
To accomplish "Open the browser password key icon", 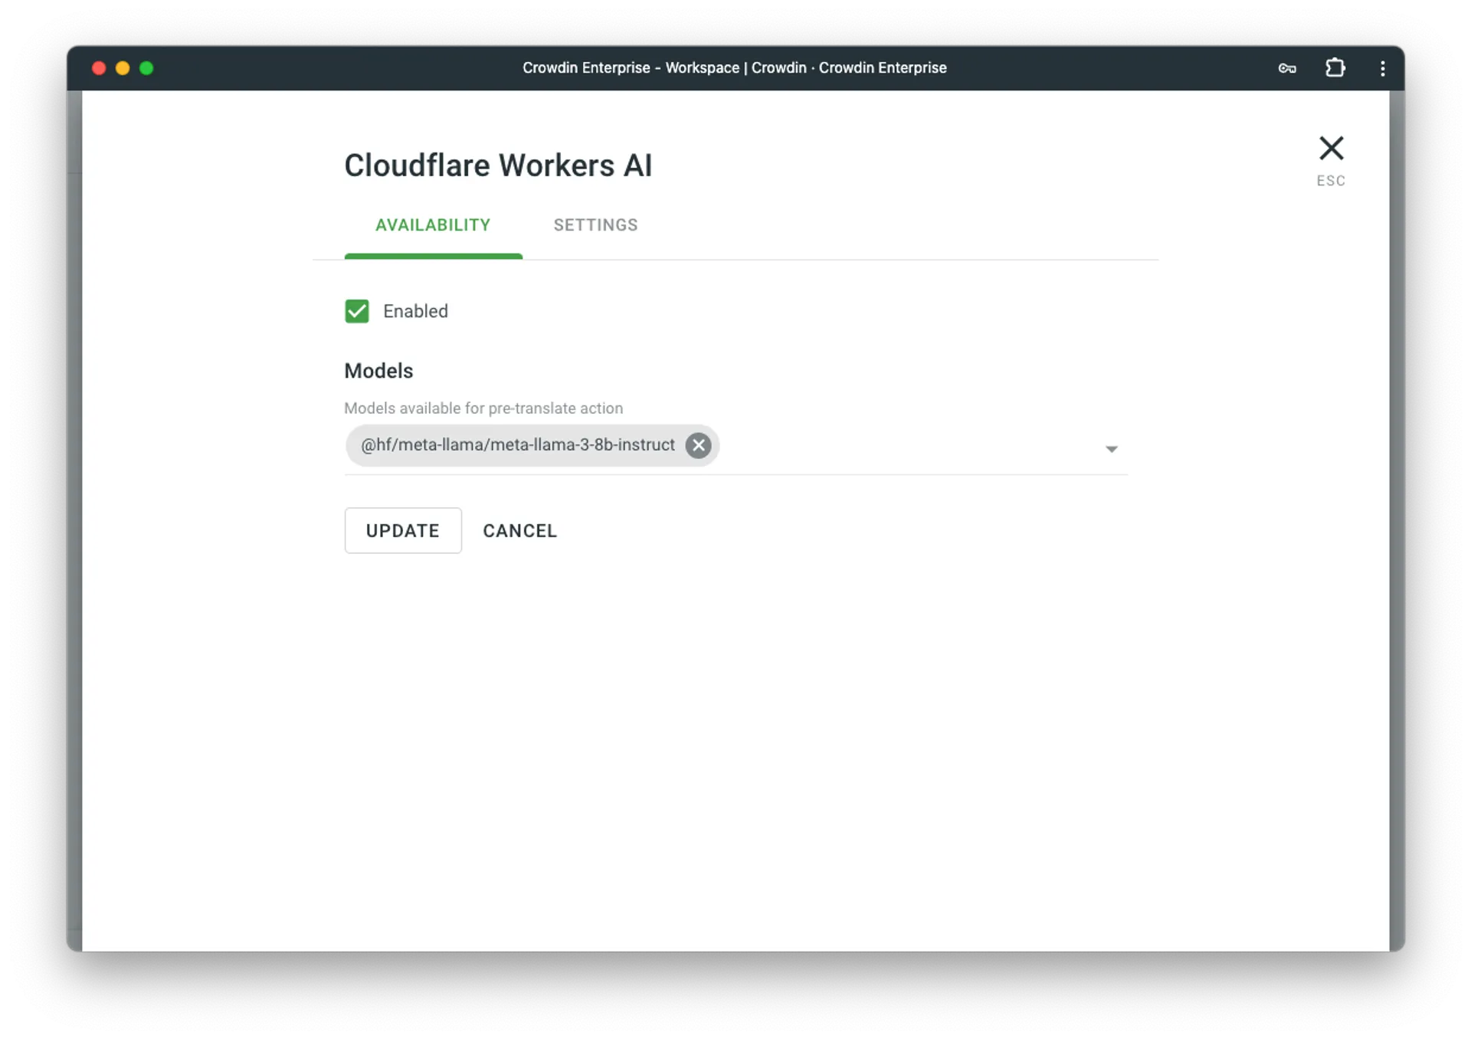I will coord(1287,68).
